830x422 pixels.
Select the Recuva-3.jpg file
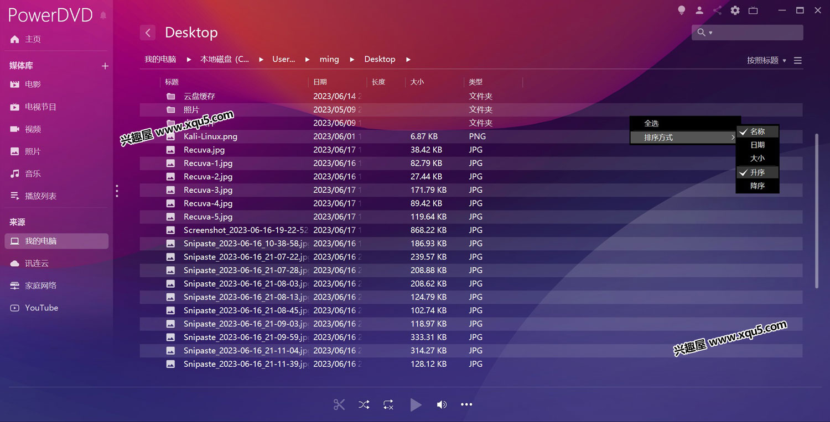[470, 190]
